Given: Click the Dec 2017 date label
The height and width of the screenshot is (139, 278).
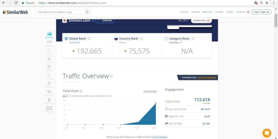Looking at the screenshot, I should click(x=183, y=21).
